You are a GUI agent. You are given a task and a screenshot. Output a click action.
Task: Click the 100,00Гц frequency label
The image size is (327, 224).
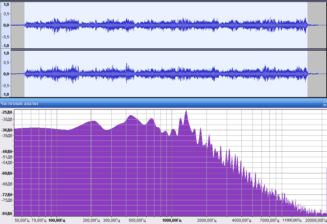click(57, 220)
